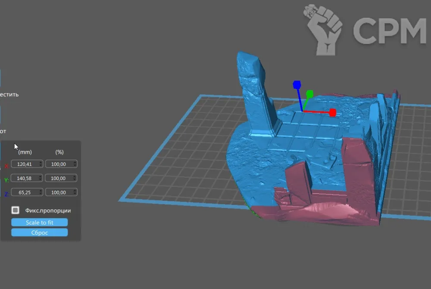Grab the red X-axis gizmo handle
Viewport: 431px width, 289px height.
click(x=332, y=113)
